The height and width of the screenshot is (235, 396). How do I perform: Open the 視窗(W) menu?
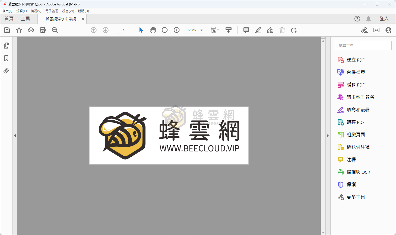[68, 11]
